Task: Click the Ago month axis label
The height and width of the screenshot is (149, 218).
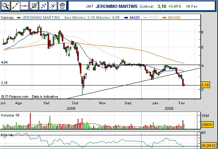Action: point(18,103)
